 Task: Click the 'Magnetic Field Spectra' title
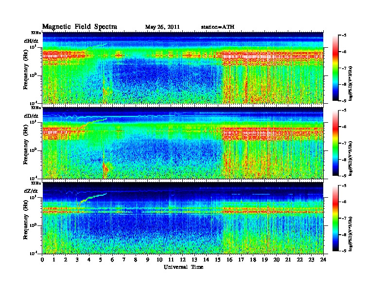tap(80, 27)
